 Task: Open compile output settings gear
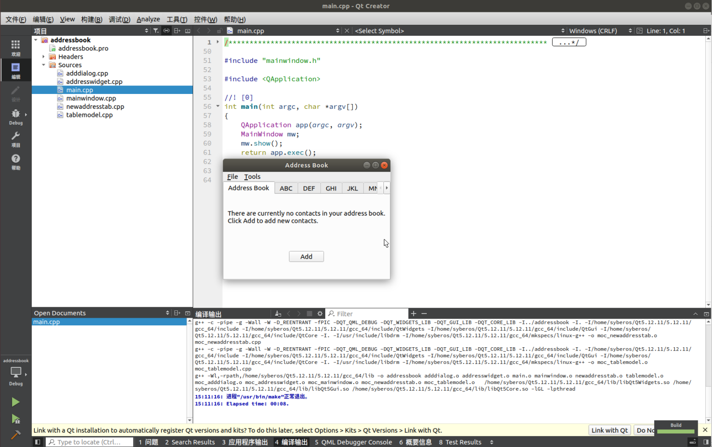point(320,313)
